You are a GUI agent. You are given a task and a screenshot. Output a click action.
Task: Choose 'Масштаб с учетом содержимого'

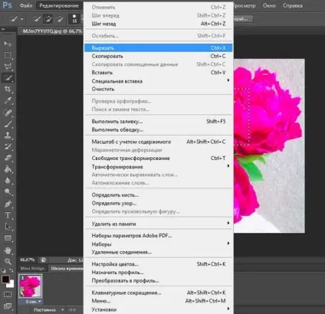click(x=159, y=142)
